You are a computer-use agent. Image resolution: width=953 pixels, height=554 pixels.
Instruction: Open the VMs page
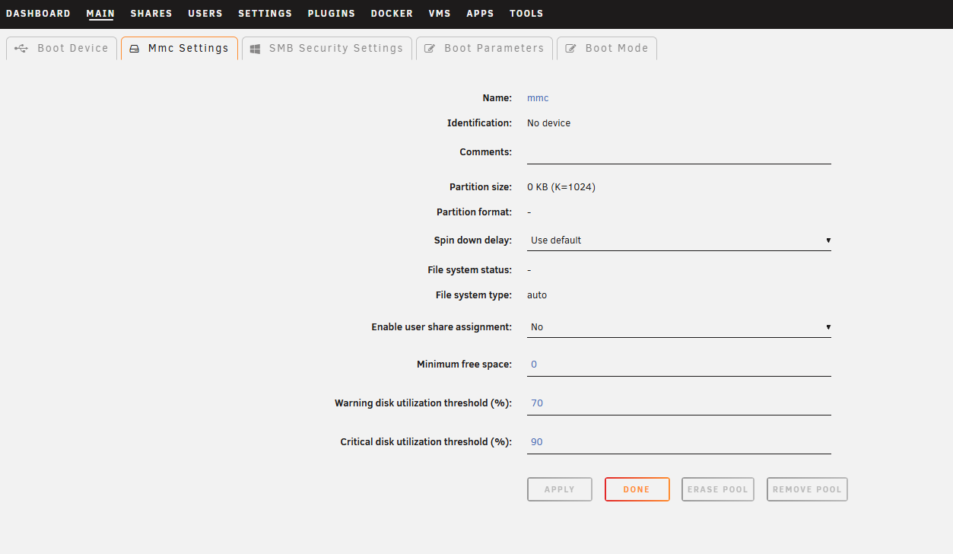tap(440, 14)
